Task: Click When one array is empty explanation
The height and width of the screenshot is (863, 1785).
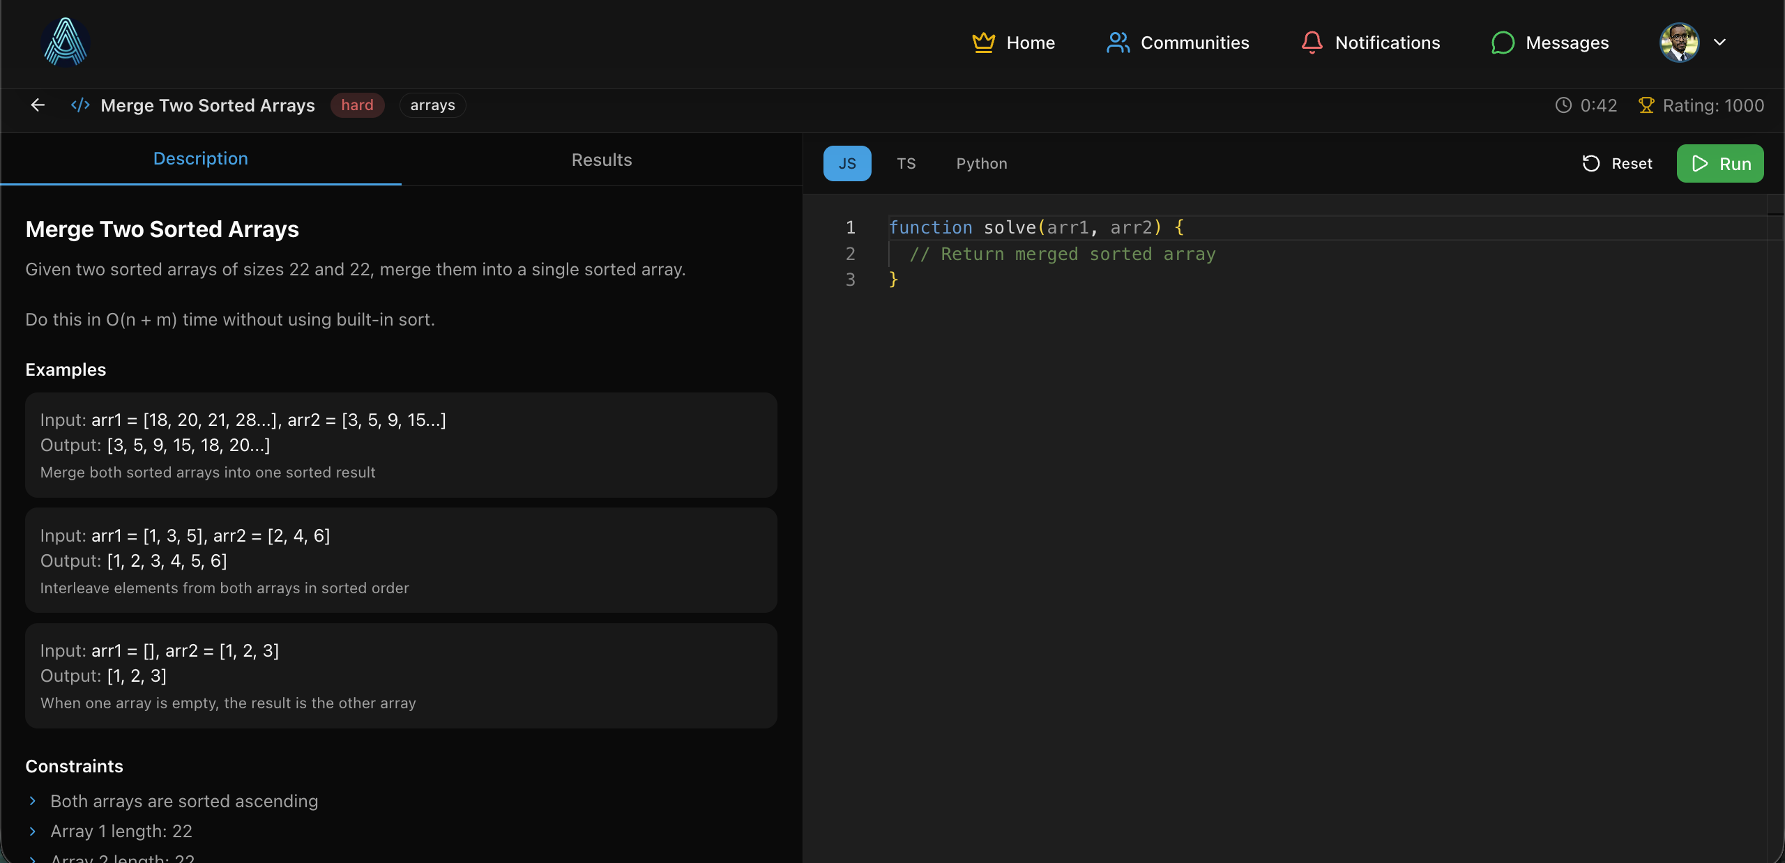Action: click(x=228, y=703)
